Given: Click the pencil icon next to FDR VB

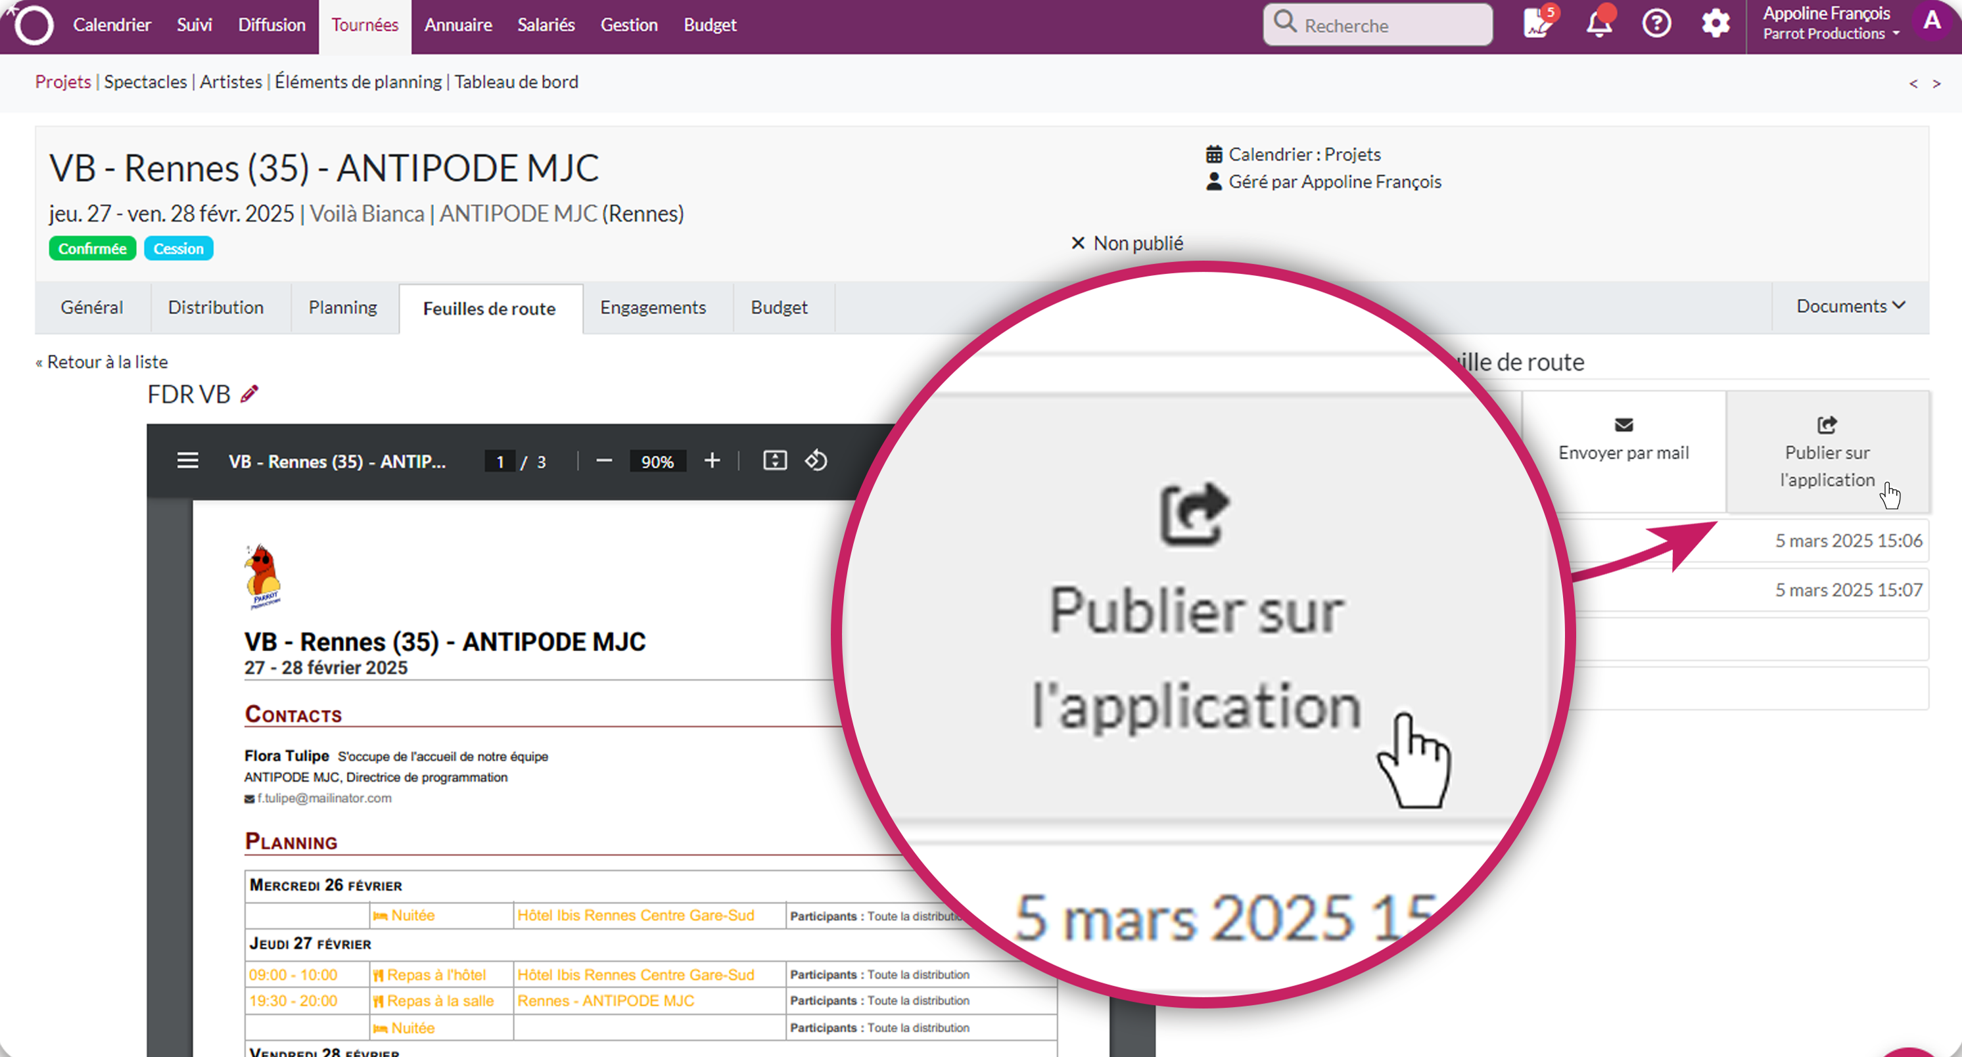Looking at the screenshot, I should 250,394.
